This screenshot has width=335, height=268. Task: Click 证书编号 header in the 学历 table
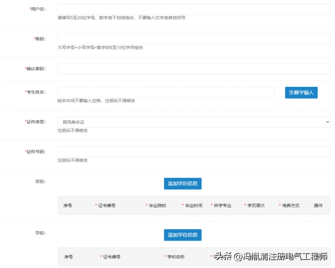107,205
